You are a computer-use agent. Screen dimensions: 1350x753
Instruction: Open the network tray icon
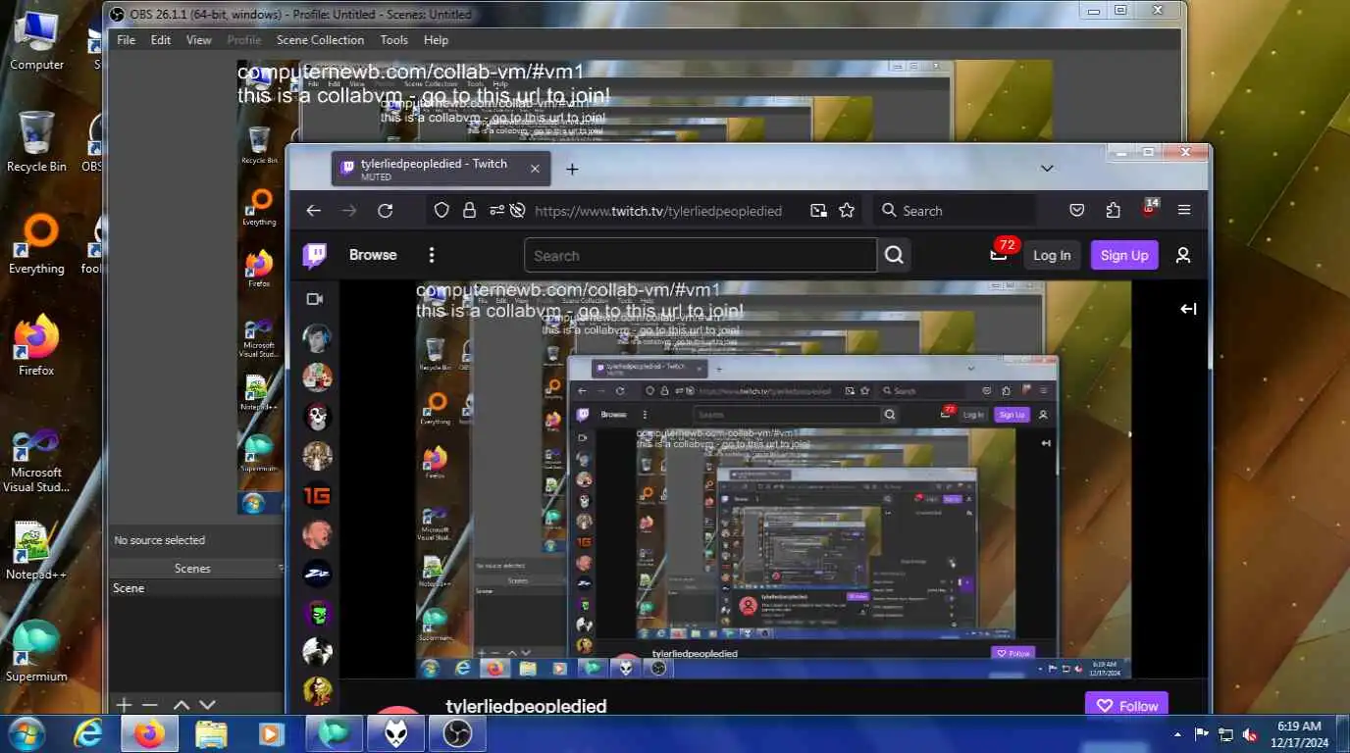[x=1226, y=734]
